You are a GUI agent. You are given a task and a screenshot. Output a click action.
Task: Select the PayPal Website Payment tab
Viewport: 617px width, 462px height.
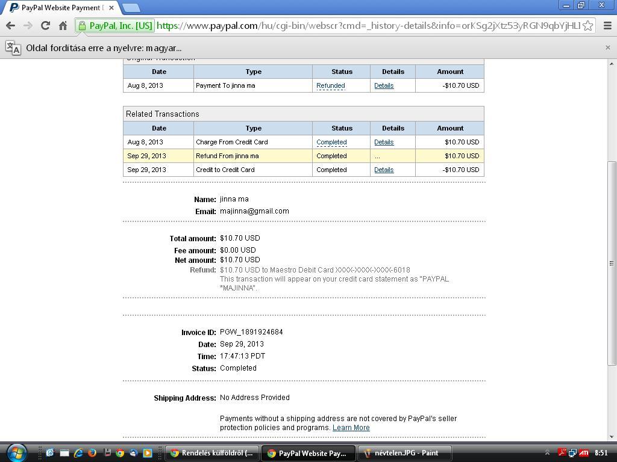point(62,7)
